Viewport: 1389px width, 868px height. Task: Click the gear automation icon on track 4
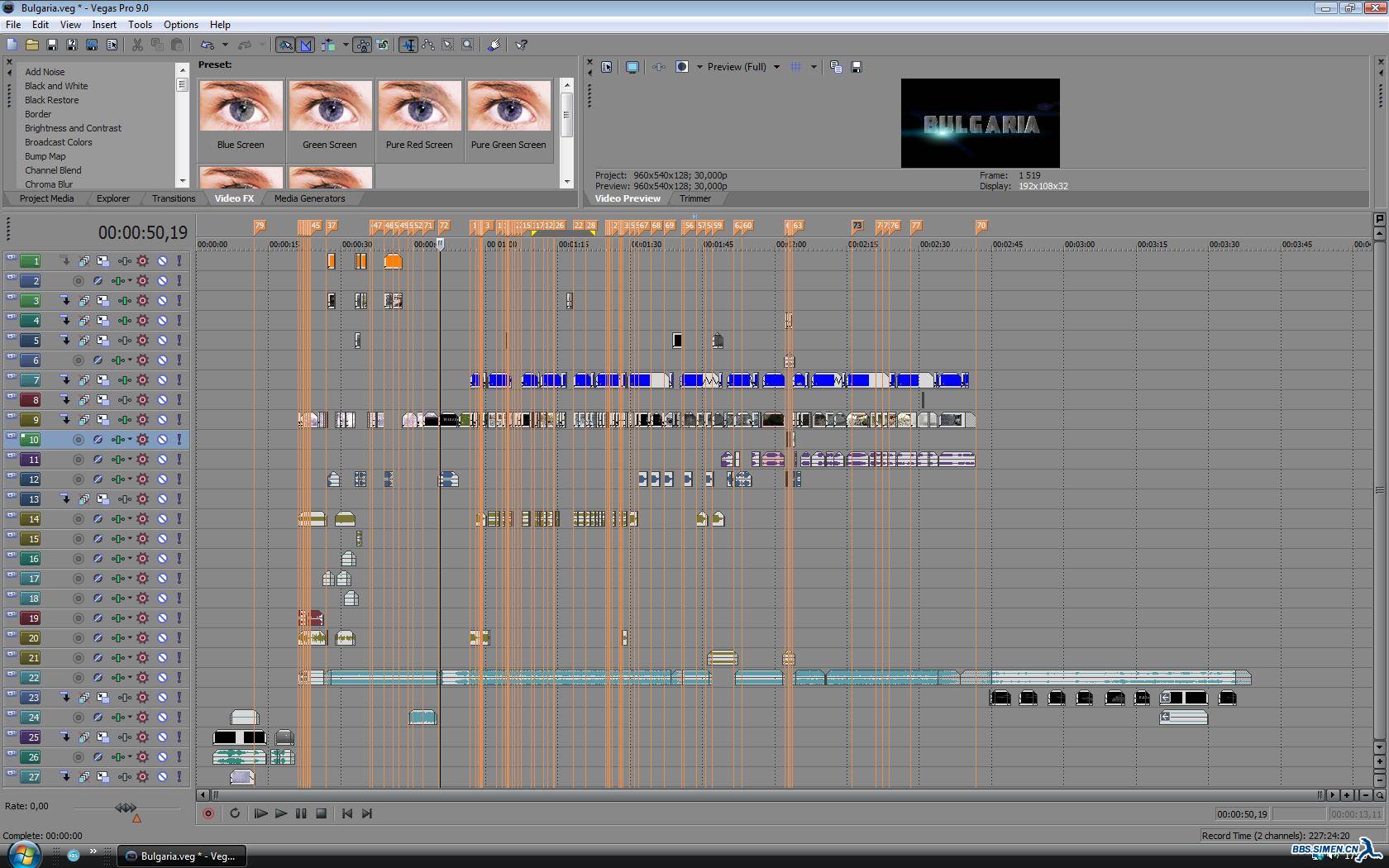click(143, 321)
